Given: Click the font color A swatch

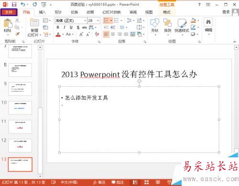Looking at the screenshot, I should click(x=58, y=34).
